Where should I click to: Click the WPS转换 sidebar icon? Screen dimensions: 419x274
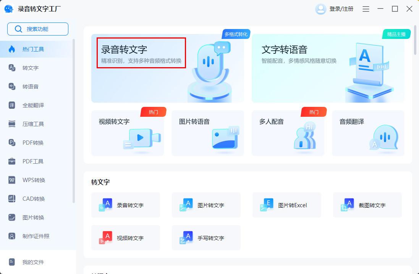[12, 180]
